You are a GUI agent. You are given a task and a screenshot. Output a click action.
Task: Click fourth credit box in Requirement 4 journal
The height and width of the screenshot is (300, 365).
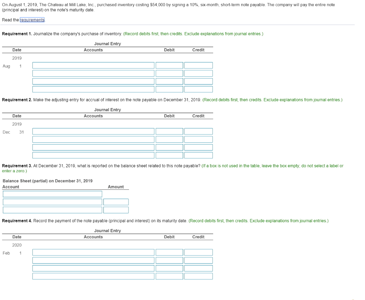click(x=199, y=276)
